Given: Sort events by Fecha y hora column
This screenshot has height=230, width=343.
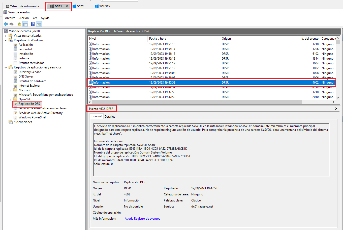Looking at the screenshot, I should (x=158, y=39).
